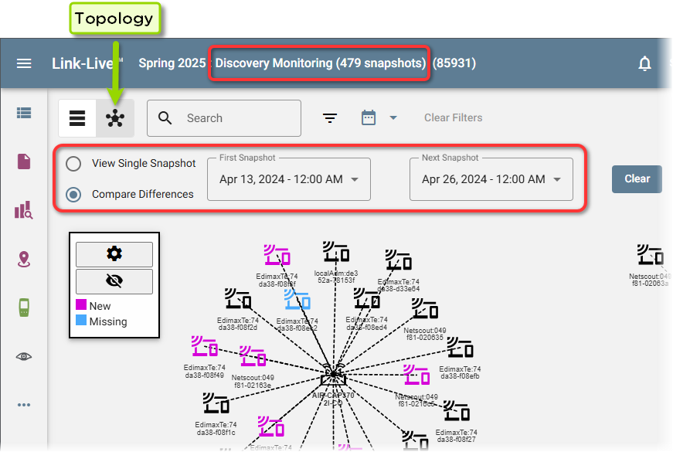The height and width of the screenshot is (452, 673).
Task: Open the sidebar results list item
Action: pyautogui.click(x=24, y=113)
